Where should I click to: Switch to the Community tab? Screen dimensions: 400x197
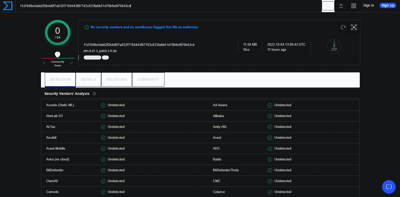pyautogui.click(x=148, y=79)
